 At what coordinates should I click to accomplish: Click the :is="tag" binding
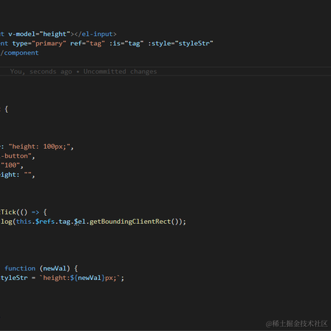point(127,44)
